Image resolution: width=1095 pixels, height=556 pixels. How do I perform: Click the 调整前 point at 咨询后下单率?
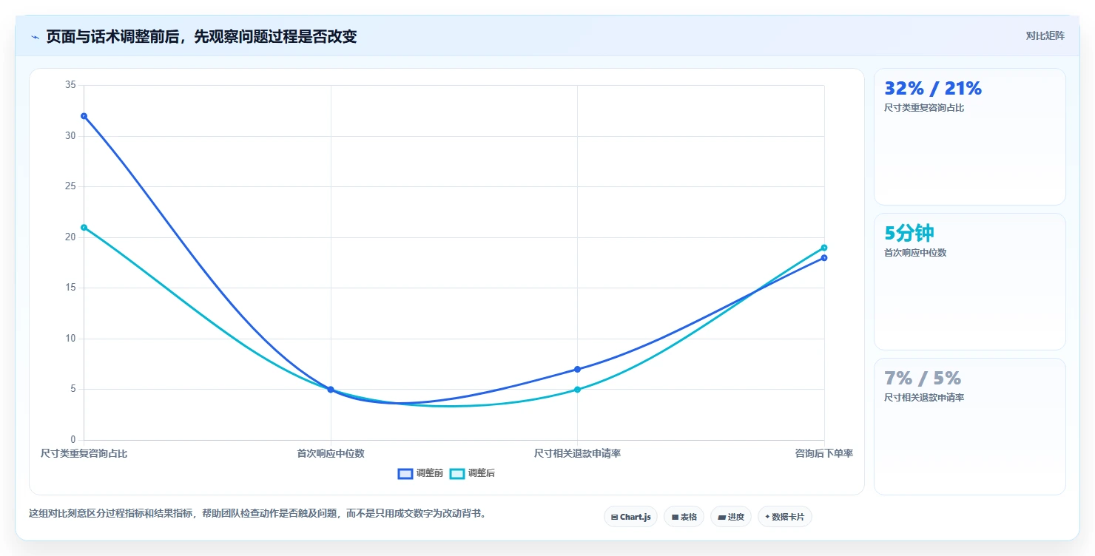[824, 257]
